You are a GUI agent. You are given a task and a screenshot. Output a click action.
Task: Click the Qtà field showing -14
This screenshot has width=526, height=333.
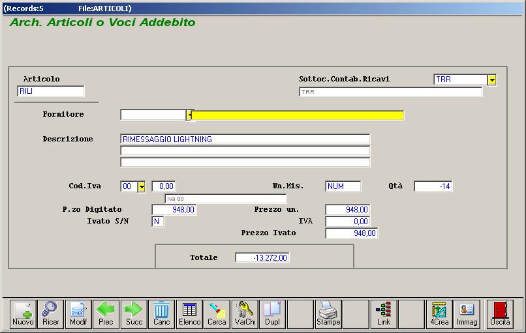pos(433,186)
